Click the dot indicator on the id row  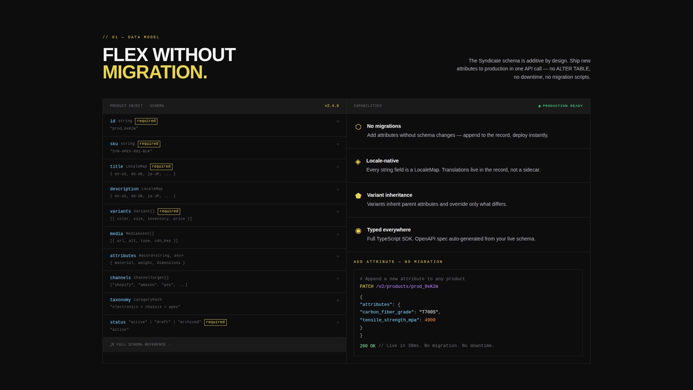tap(338, 121)
